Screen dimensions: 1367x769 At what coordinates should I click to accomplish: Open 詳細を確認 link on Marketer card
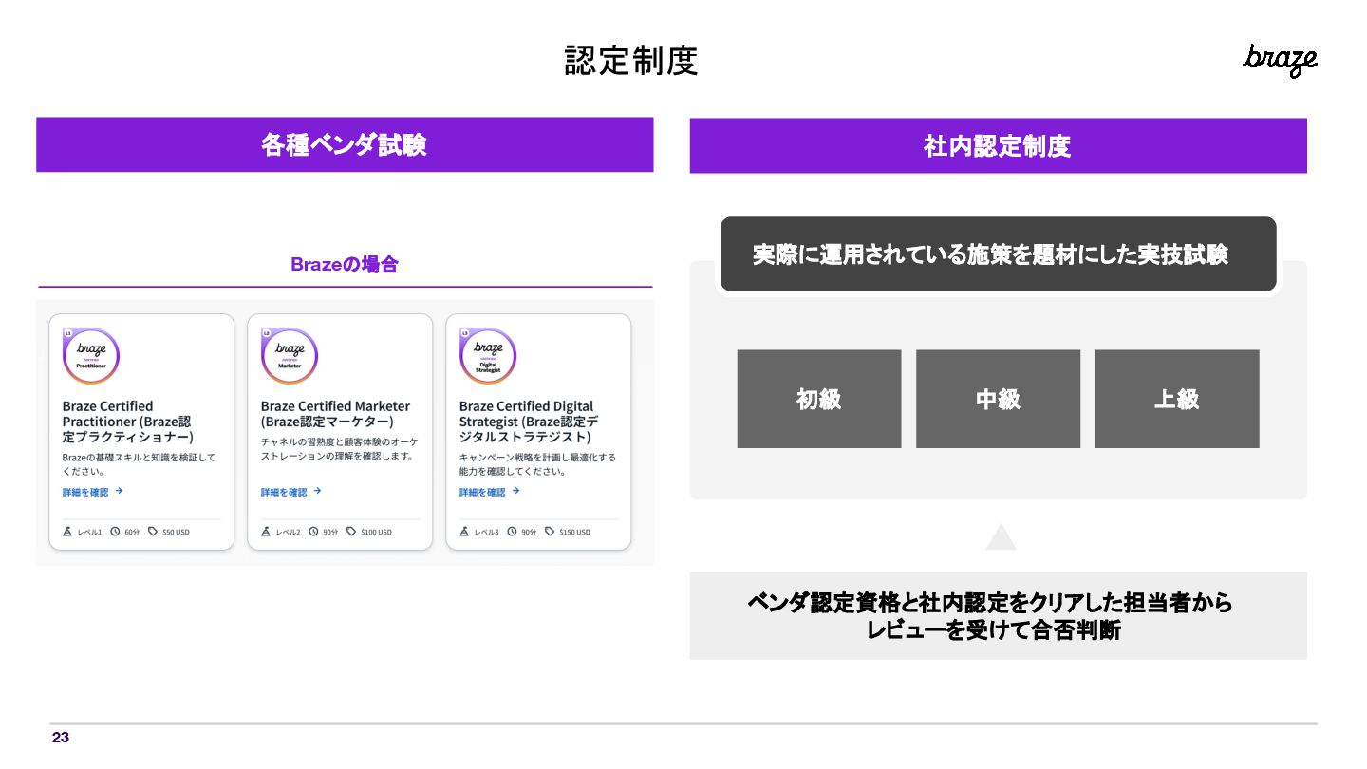pos(290,492)
